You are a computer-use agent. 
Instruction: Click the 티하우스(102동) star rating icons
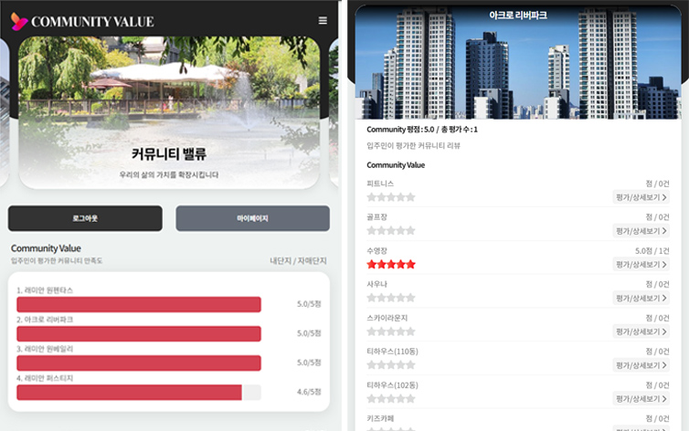(390, 399)
